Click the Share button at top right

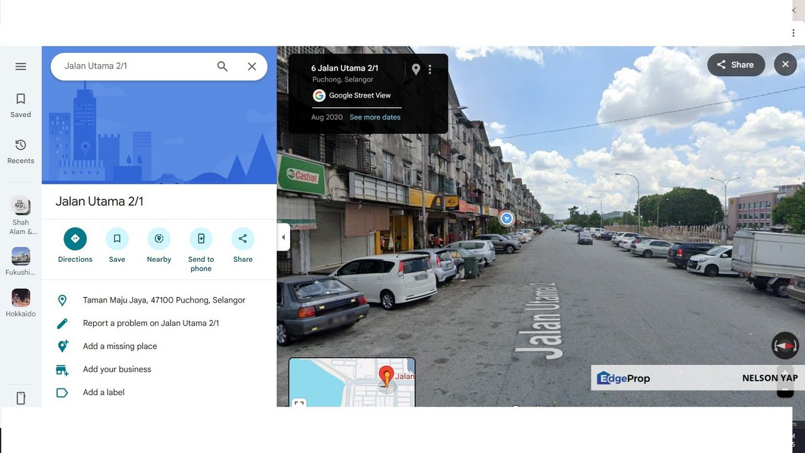(736, 64)
